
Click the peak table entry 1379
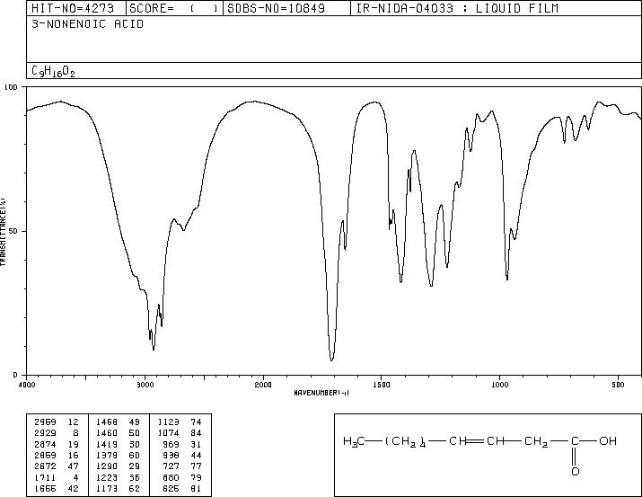pyautogui.click(x=107, y=455)
